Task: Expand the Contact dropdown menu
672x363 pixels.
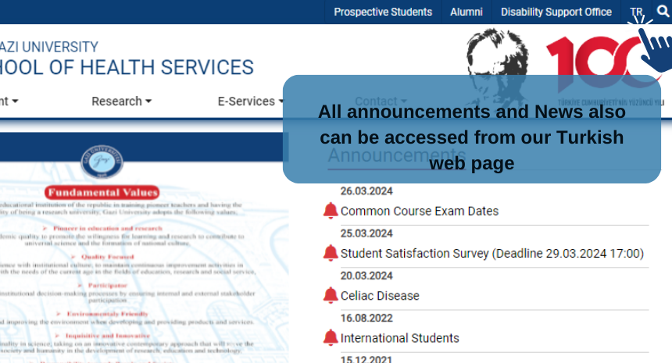Action: tap(381, 101)
